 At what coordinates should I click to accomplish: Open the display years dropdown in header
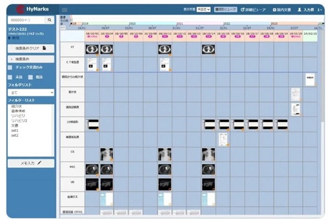tap(204, 10)
